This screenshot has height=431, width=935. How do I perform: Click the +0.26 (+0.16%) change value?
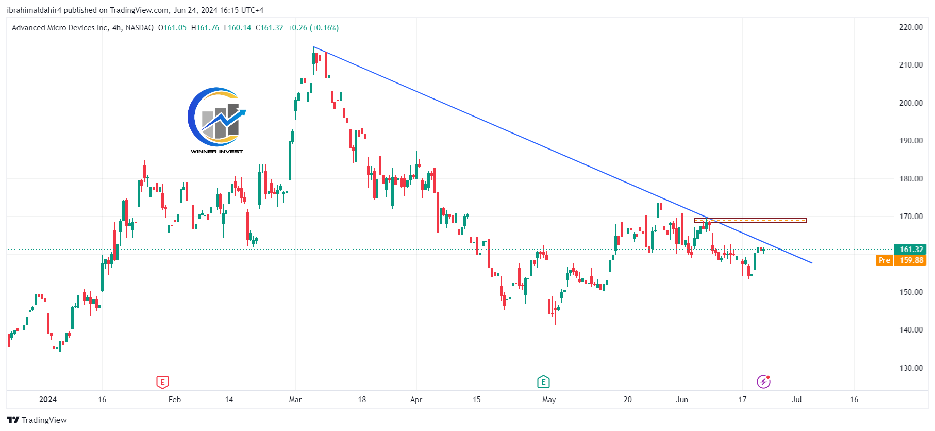point(313,28)
